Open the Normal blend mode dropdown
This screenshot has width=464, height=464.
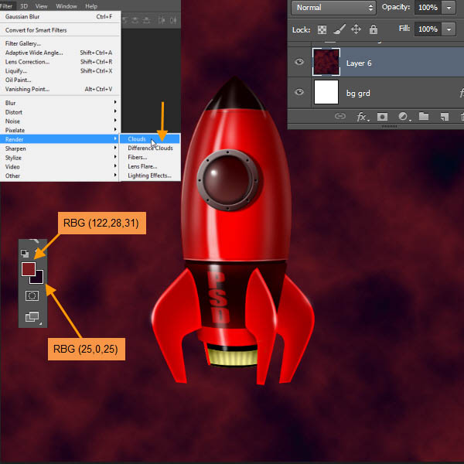point(334,7)
